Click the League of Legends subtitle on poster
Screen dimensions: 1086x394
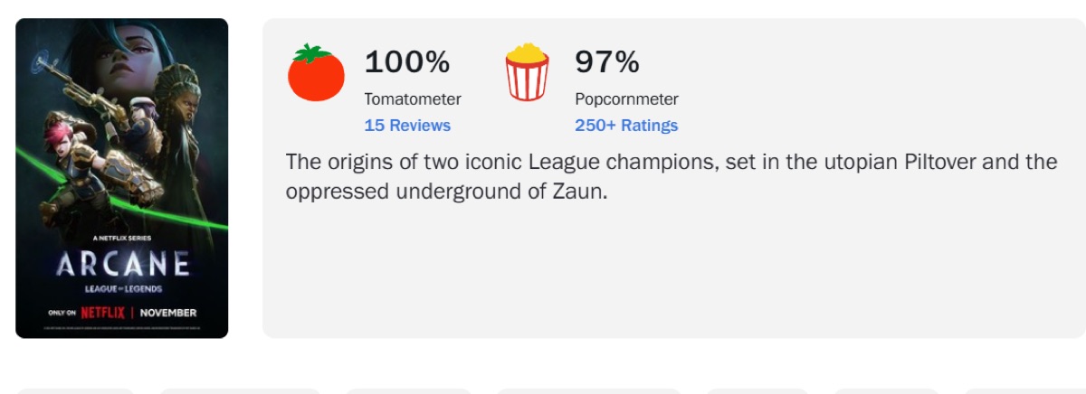point(122,287)
